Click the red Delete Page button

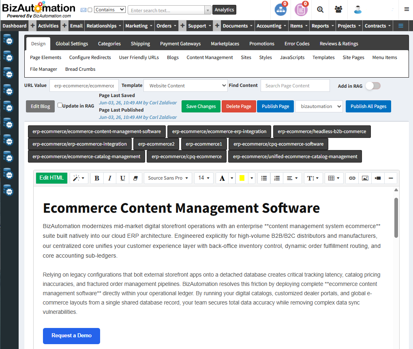pos(239,106)
